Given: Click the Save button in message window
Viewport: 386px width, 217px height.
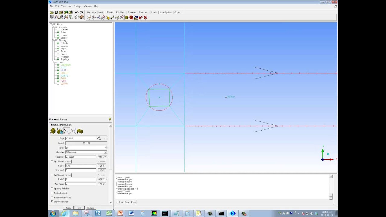Looking at the screenshot, I should 127,202.
